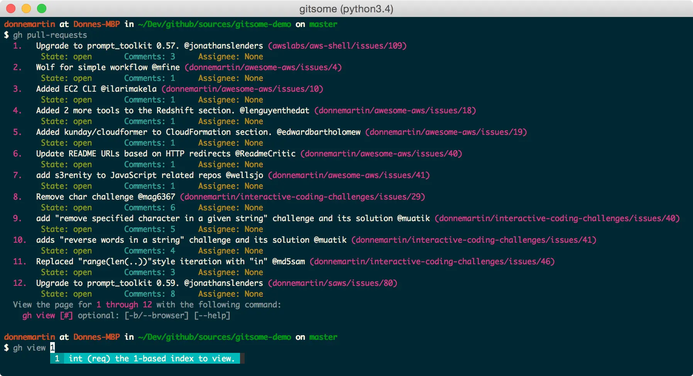The image size is (693, 376).
Task: Click the window title 'gitsome (python3.4)'
Action: point(346,9)
